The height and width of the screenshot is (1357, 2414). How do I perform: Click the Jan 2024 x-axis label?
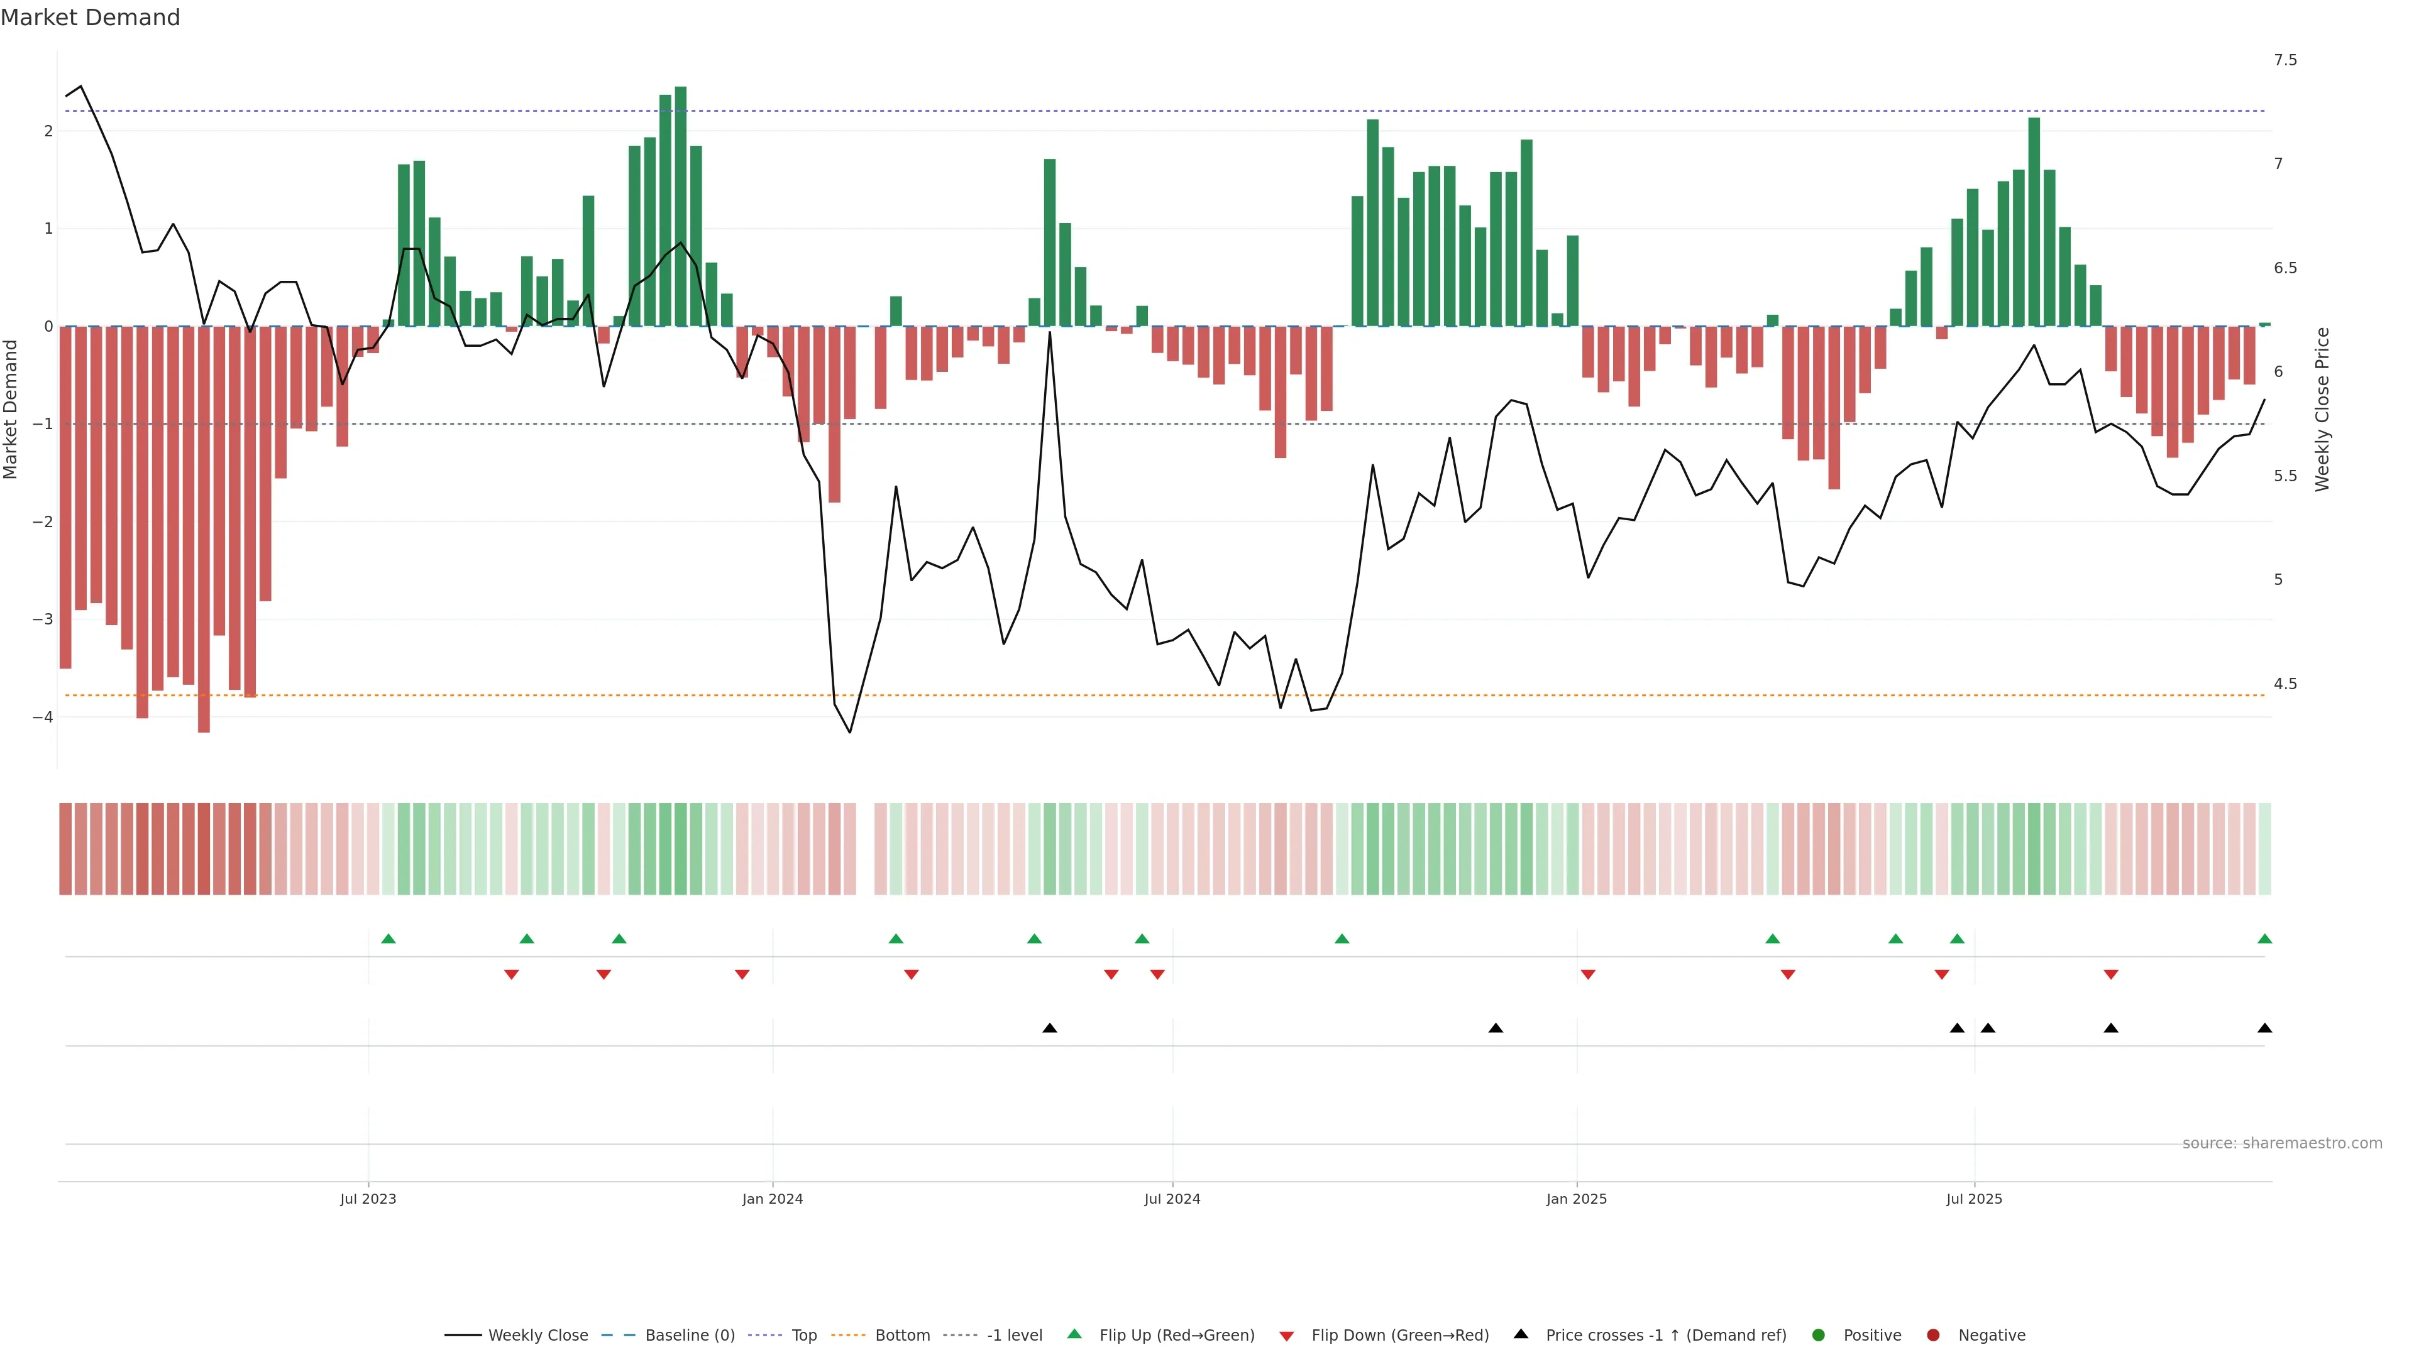[x=772, y=1199]
